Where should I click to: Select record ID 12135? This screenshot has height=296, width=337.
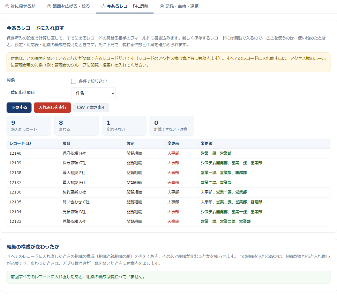[15, 202]
